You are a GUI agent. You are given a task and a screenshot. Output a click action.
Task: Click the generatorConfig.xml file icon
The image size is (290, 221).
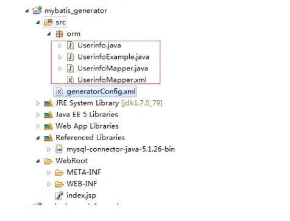coord(59,92)
